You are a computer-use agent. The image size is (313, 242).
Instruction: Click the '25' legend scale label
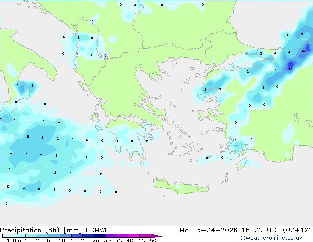[x=96, y=240]
